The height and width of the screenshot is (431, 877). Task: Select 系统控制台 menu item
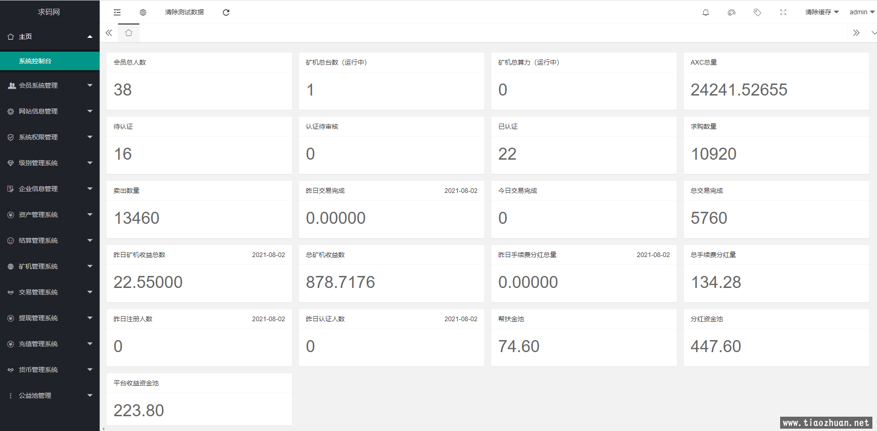[x=50, y=61]
